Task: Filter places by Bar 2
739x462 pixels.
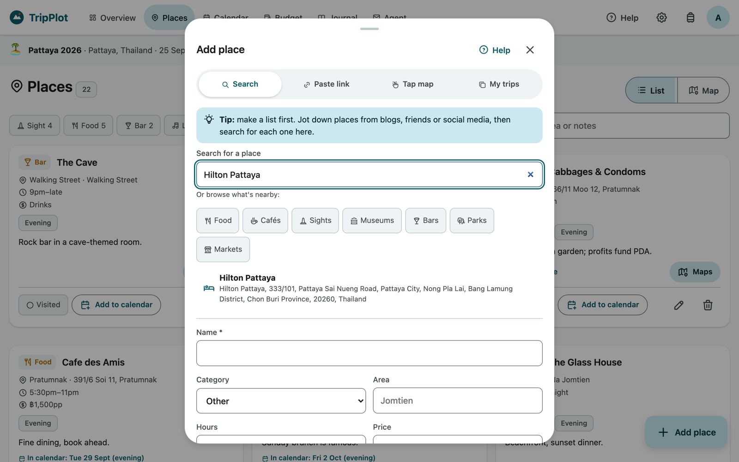Action: point(139,126)
